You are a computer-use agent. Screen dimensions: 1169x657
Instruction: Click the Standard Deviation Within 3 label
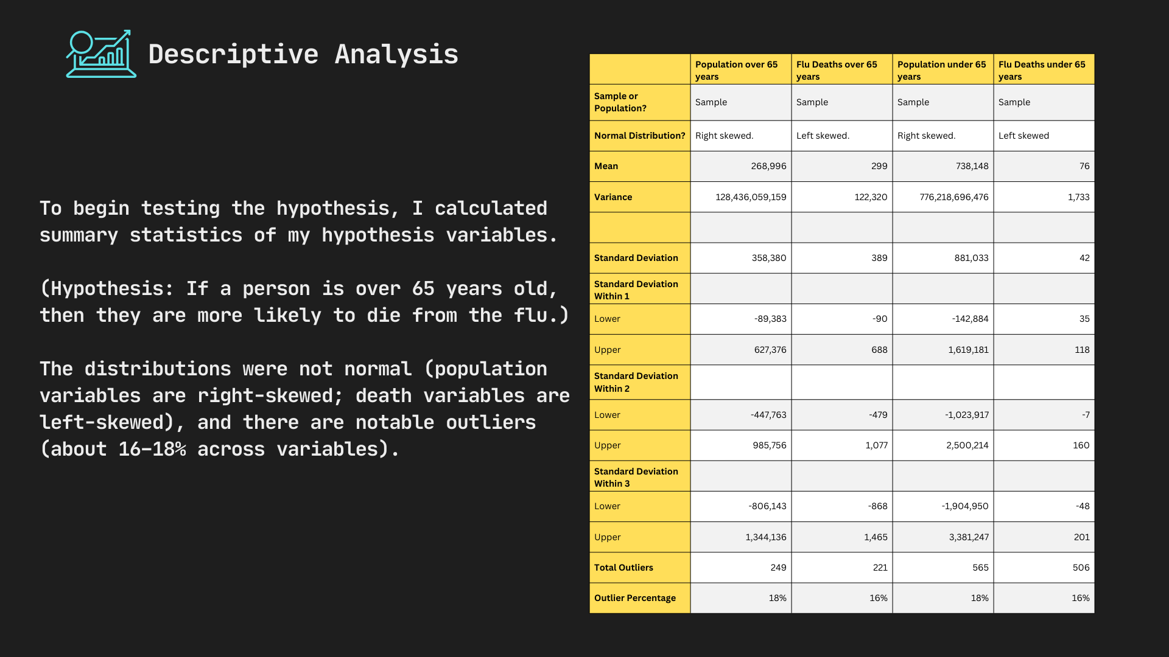[636, 477]
